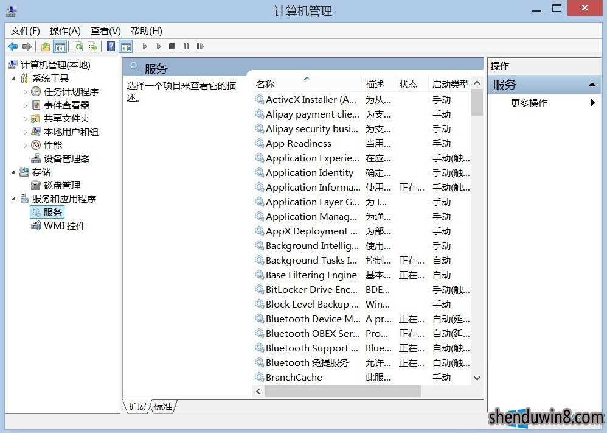The width and height of the screenshot is (607, 433).
Task: Select the Bluetooth 免提服务 row
Action: pyautogui.click(x=362, y=363)
